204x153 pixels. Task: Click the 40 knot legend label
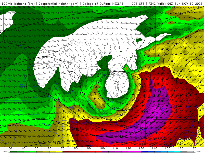click(23, 148)
